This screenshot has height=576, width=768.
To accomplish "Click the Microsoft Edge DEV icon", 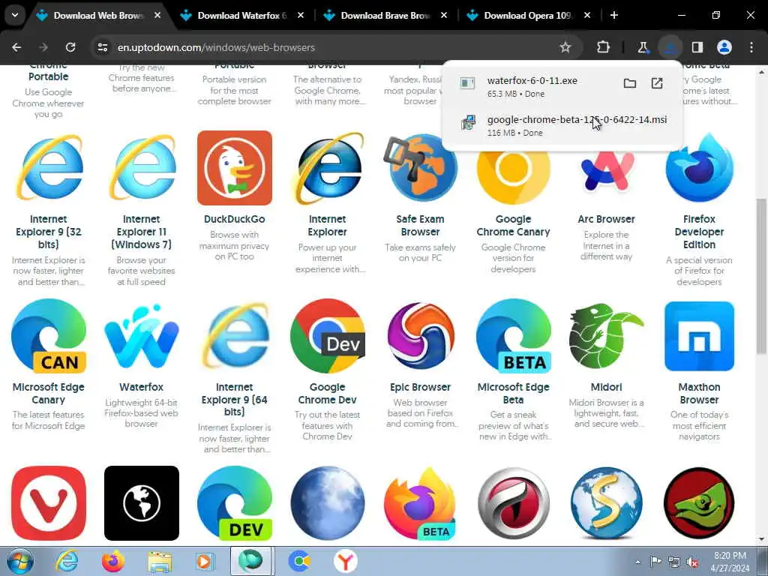I will 235,503.
